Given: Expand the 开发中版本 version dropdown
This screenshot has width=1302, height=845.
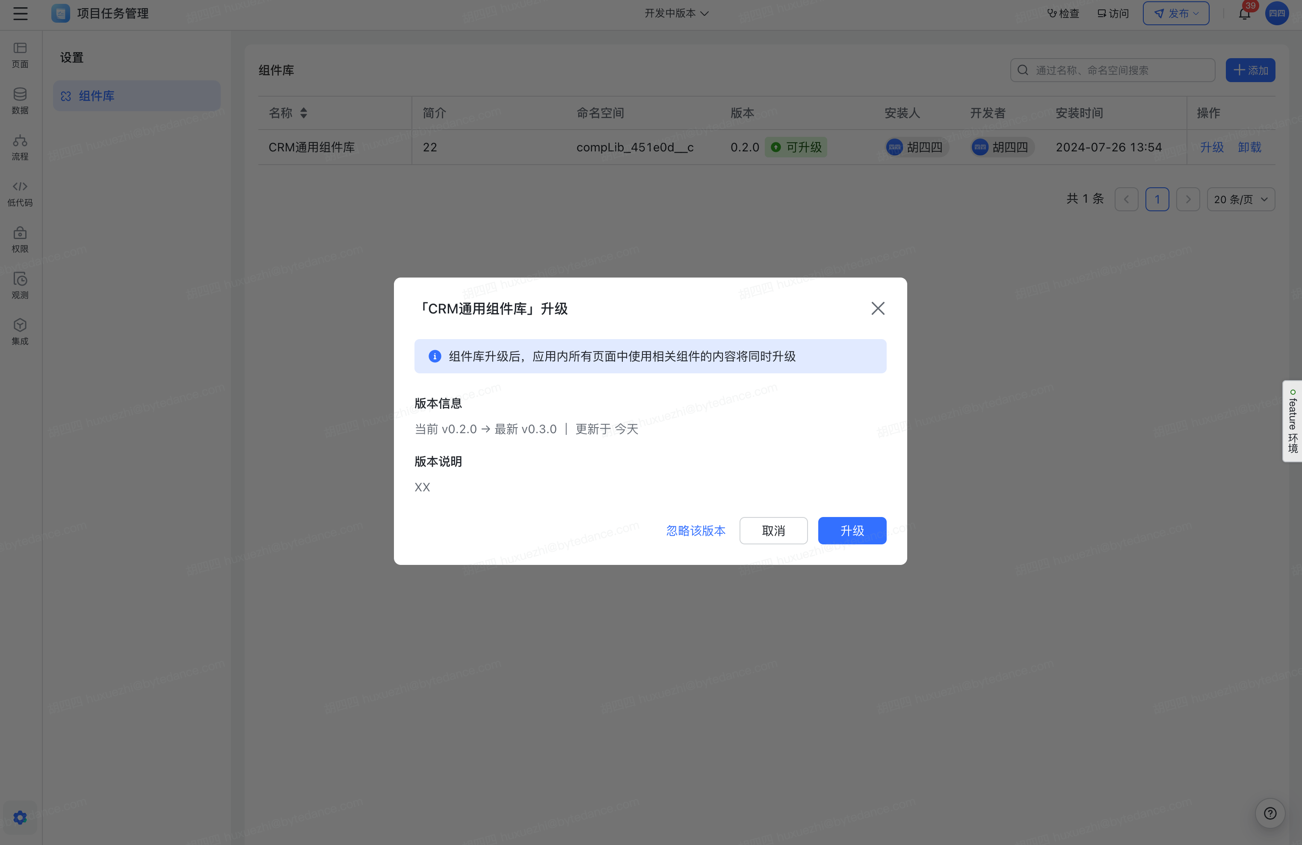Looking at the screenshot, I should (x=676, y=13).
